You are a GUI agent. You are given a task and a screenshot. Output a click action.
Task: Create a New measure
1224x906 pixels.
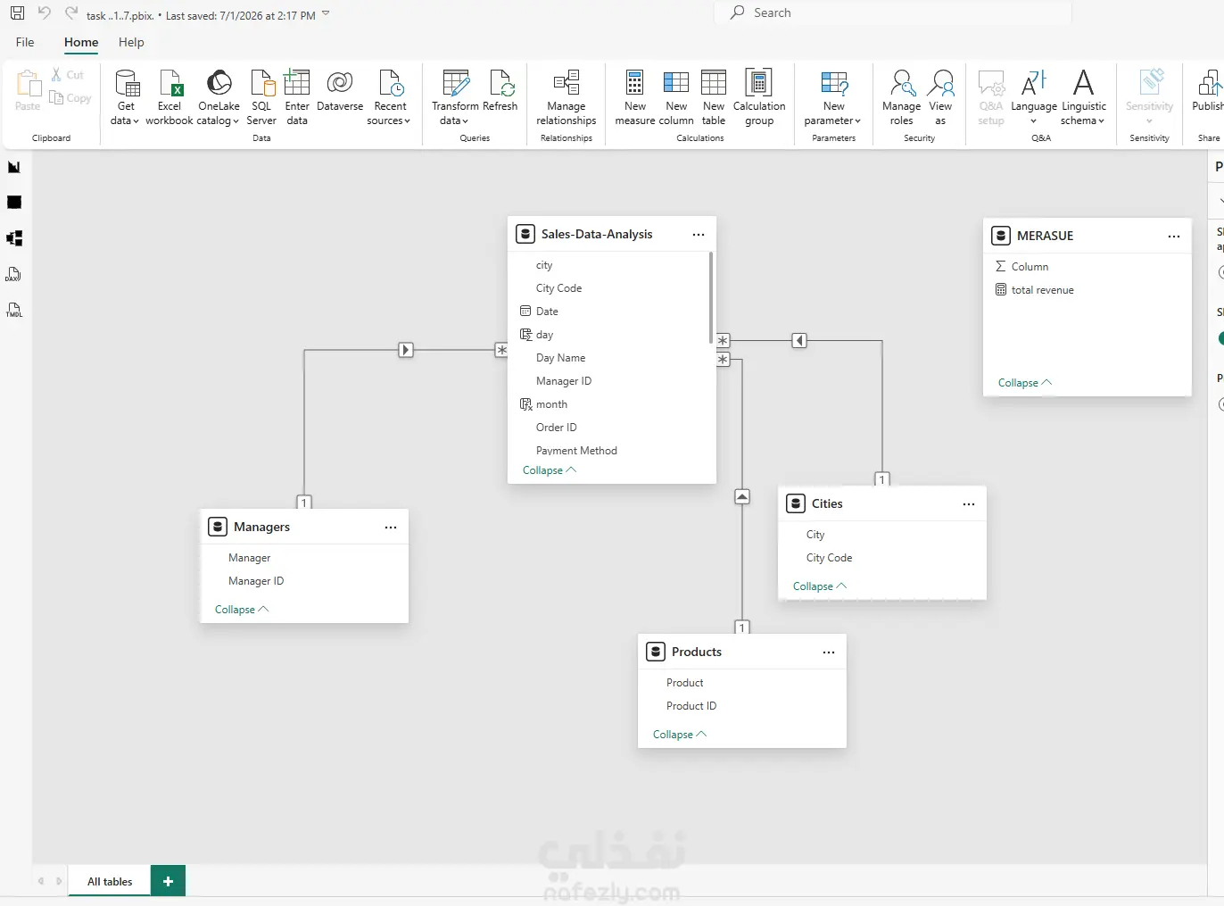(635, 97)
